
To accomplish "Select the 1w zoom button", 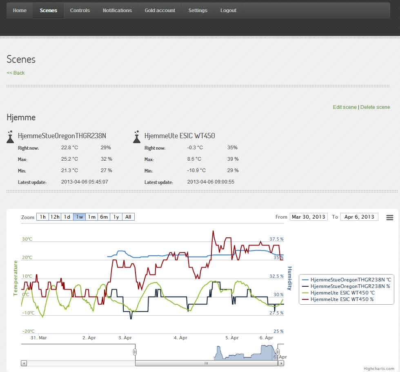I will click(79, 217).
